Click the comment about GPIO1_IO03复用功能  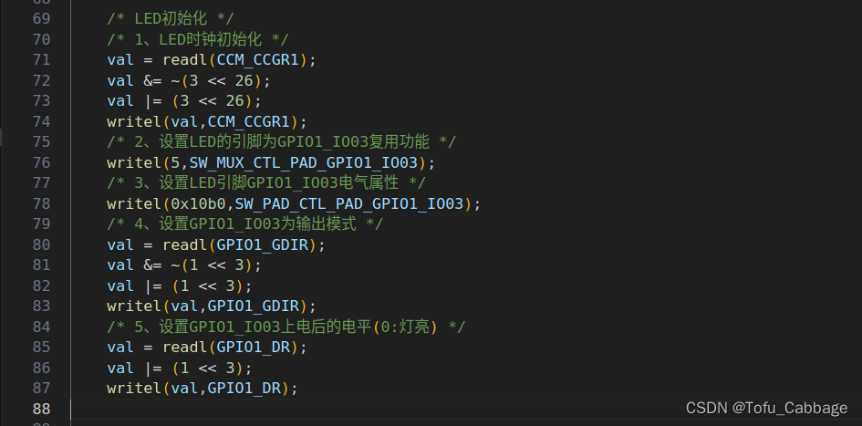(282, 142)
